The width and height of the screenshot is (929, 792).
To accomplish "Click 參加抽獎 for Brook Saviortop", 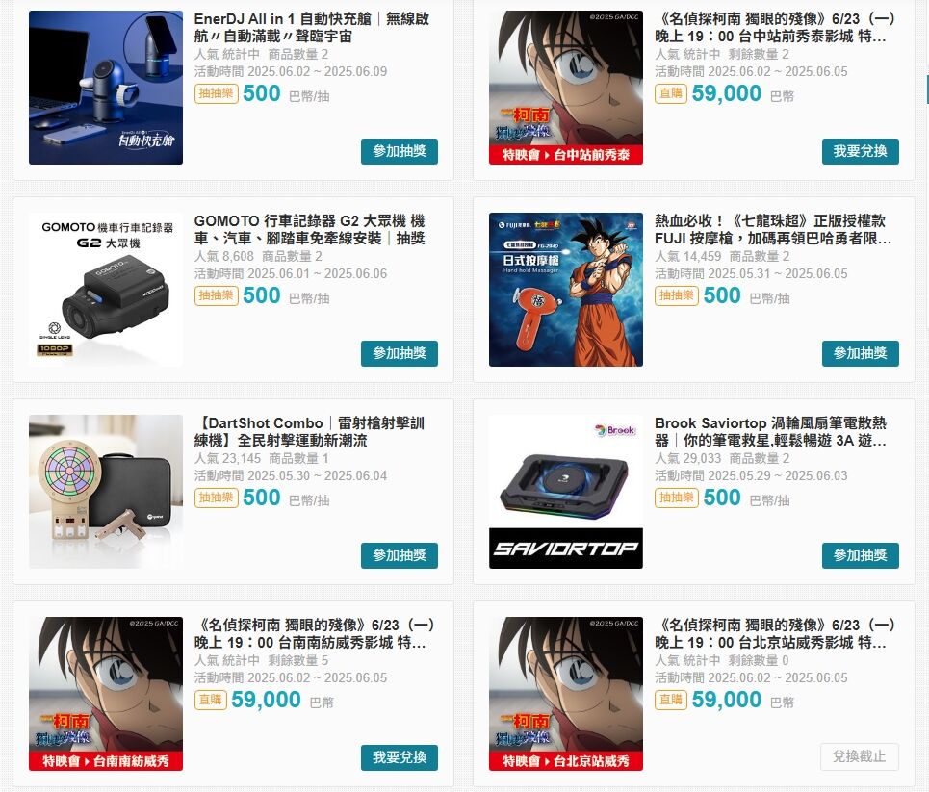I will pos(861,555).
